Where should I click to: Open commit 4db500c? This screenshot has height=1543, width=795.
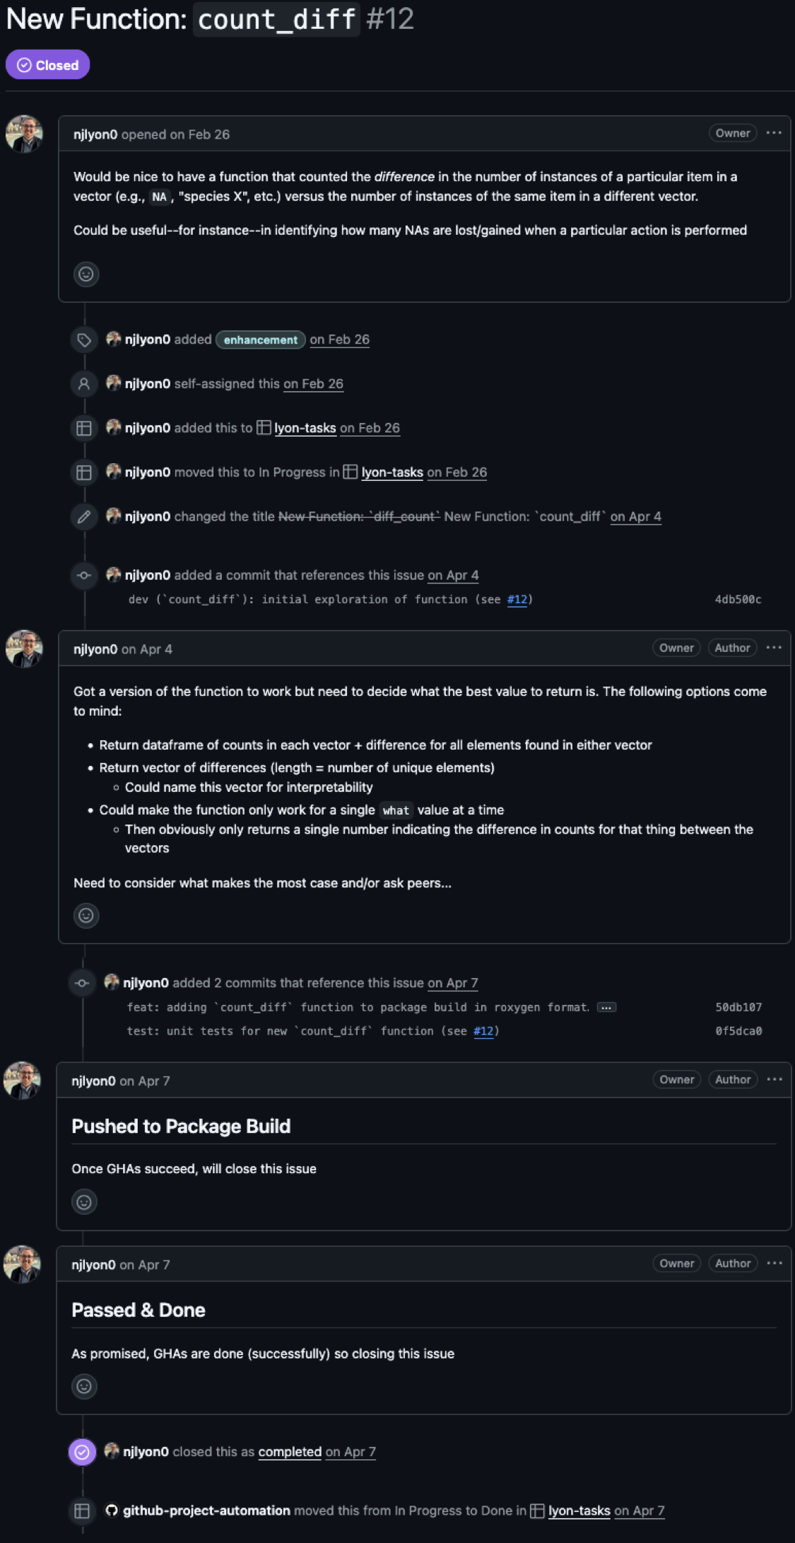[738, 600]
